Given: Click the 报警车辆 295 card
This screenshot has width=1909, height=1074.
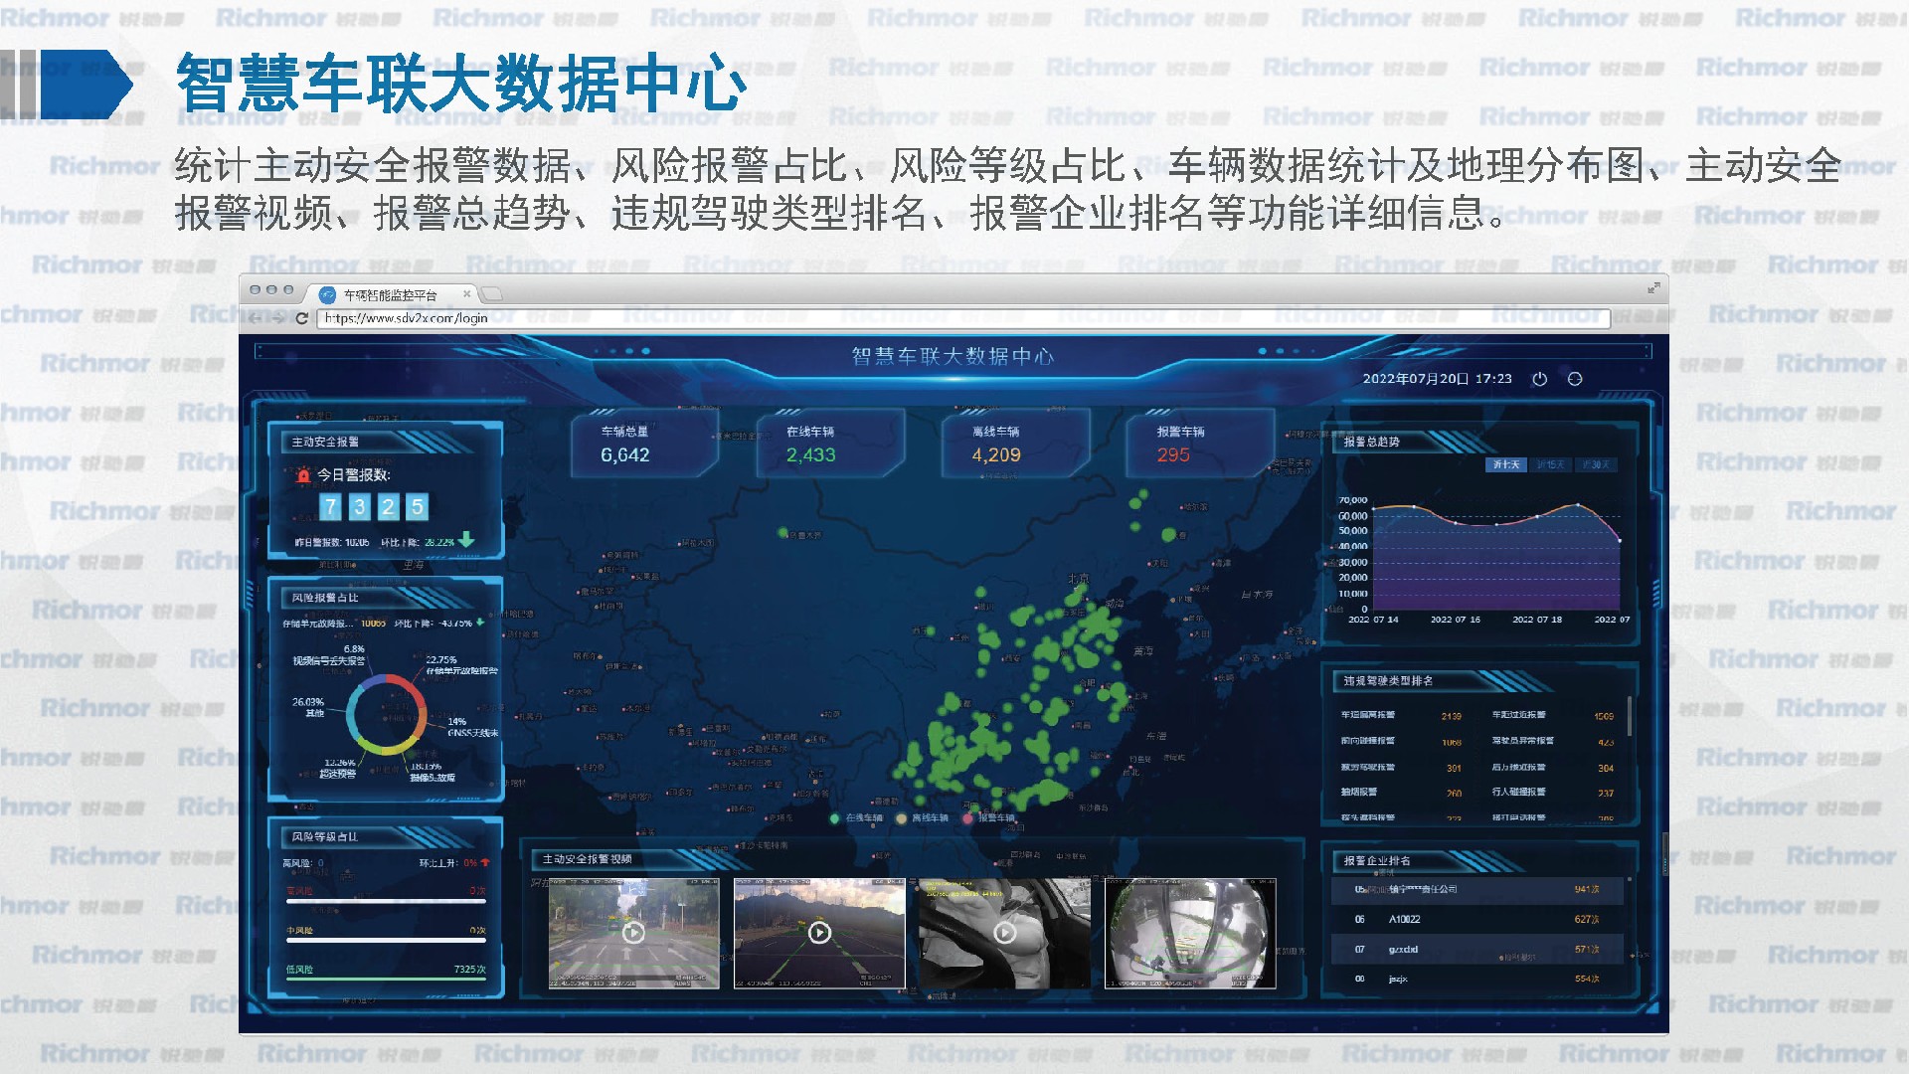Looking at the screenshot, I should pos(1200,444).
